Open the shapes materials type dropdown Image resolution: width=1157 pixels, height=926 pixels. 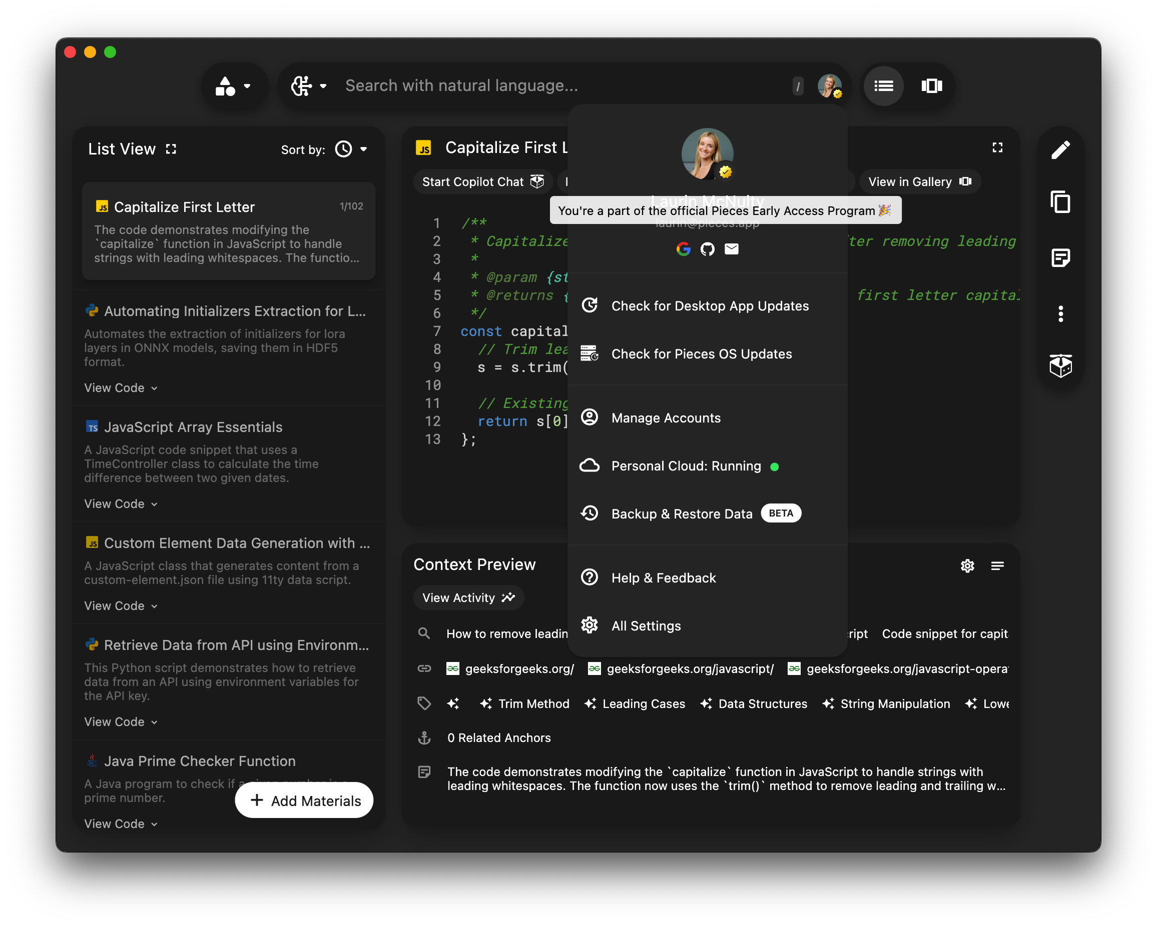(233, 86)
